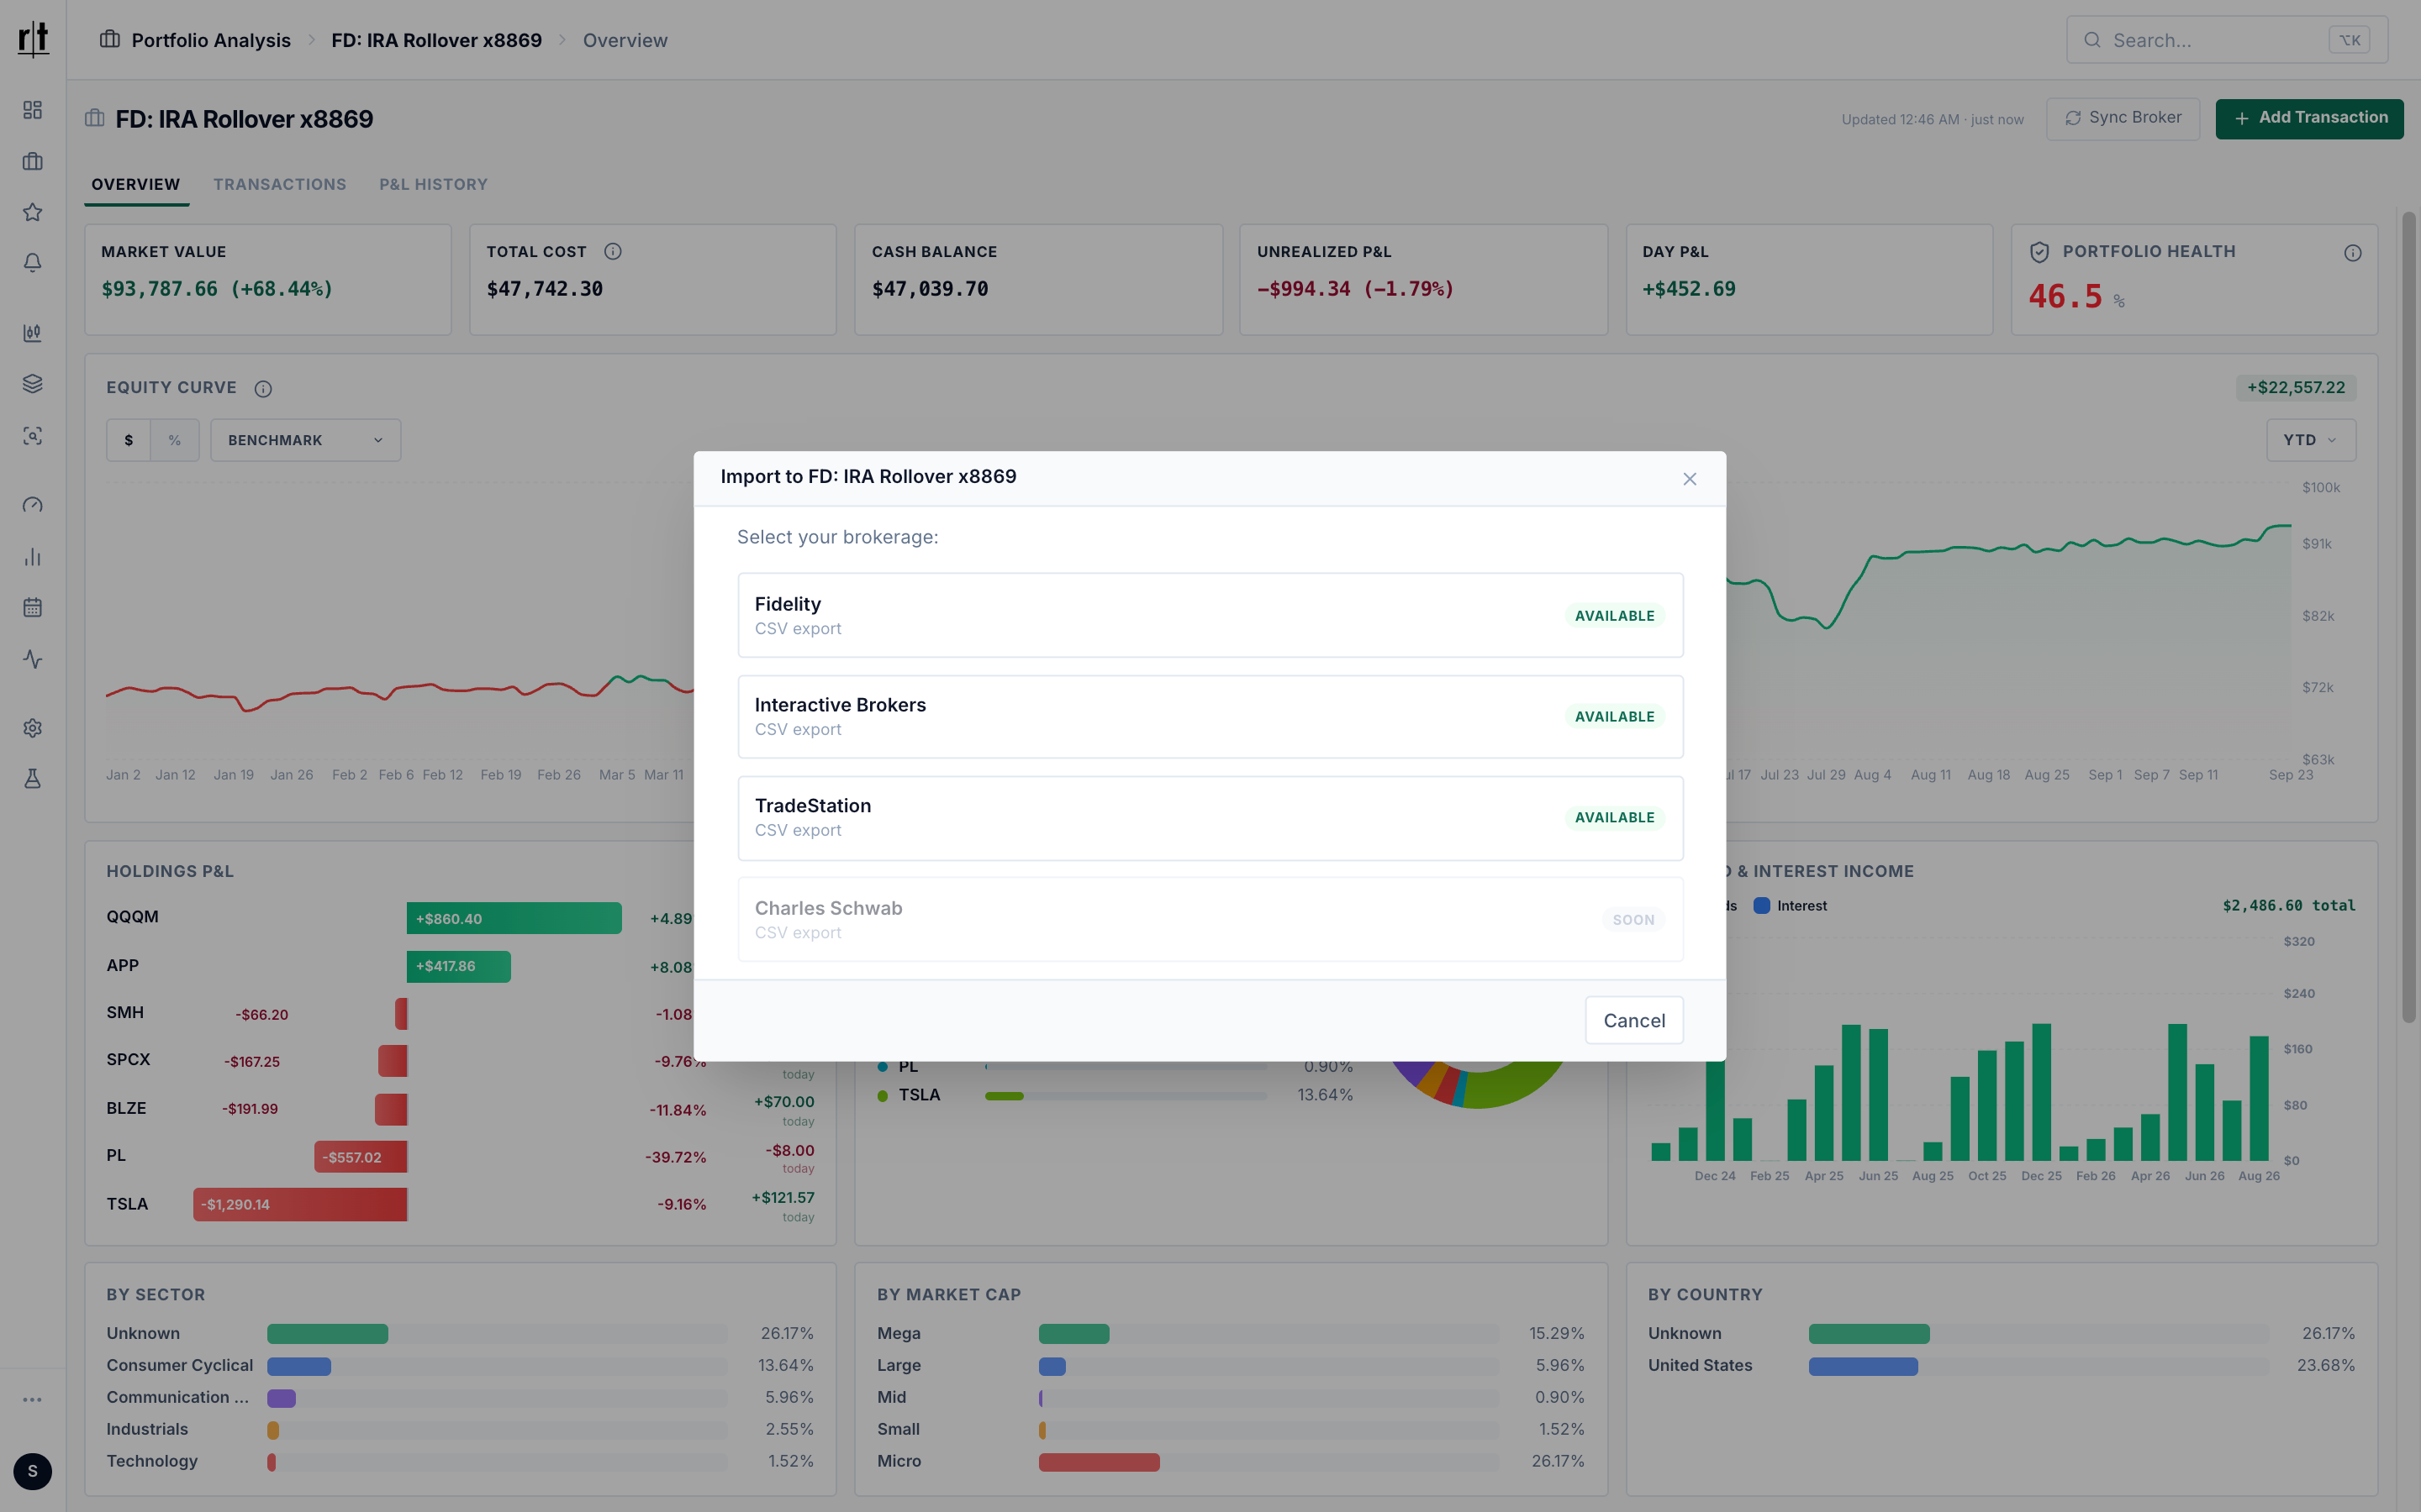This screenshot has width=2421, height=1512.
Task: Open the candlestick chart icon in sidebar
Action: pos(33,333)
